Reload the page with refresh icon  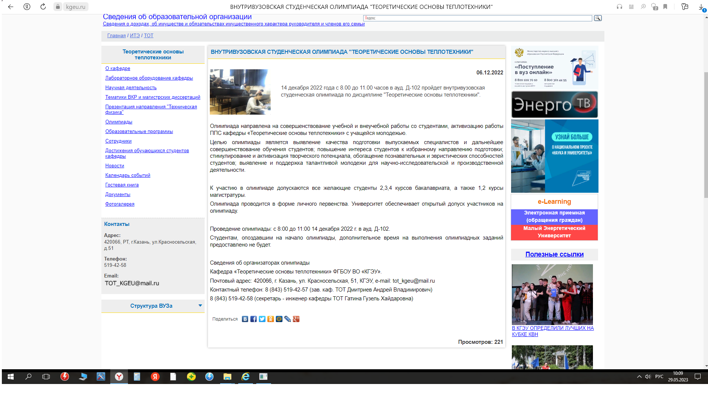43,7
